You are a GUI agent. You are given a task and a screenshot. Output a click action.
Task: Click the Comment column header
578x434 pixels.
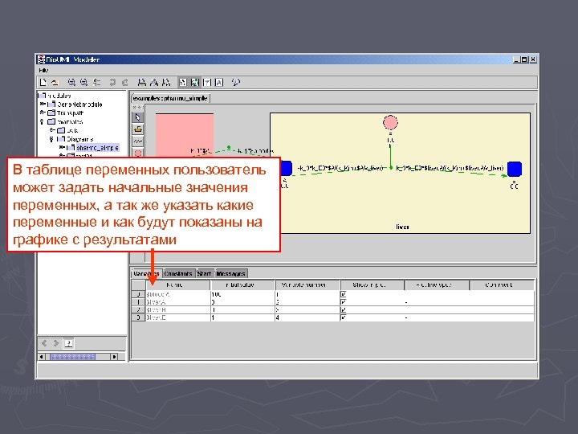click(x=502, y=285)
